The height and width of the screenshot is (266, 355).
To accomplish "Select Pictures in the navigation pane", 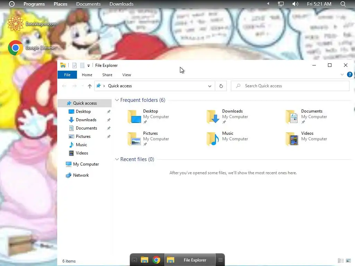I will 83,136.
